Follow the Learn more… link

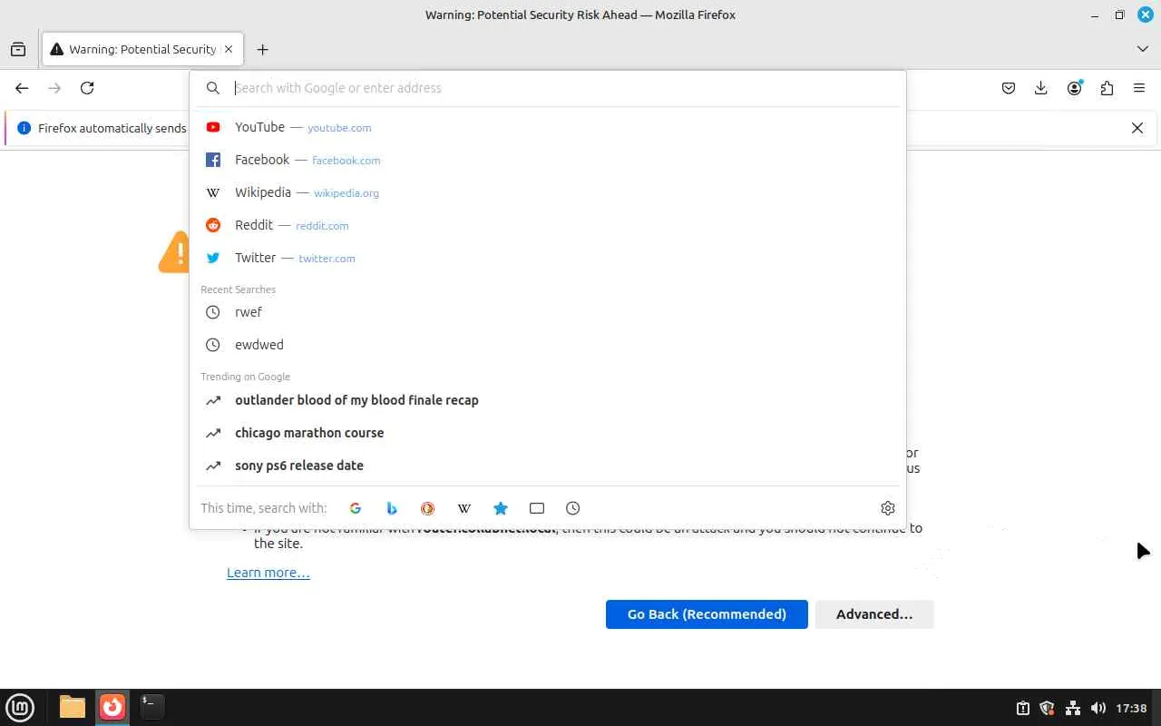(x=268, y=573)
